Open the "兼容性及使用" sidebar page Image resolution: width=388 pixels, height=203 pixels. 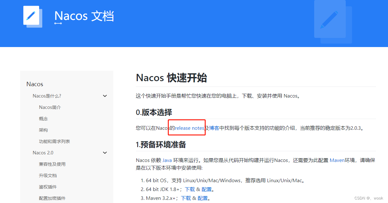click(x=52, y=164)
